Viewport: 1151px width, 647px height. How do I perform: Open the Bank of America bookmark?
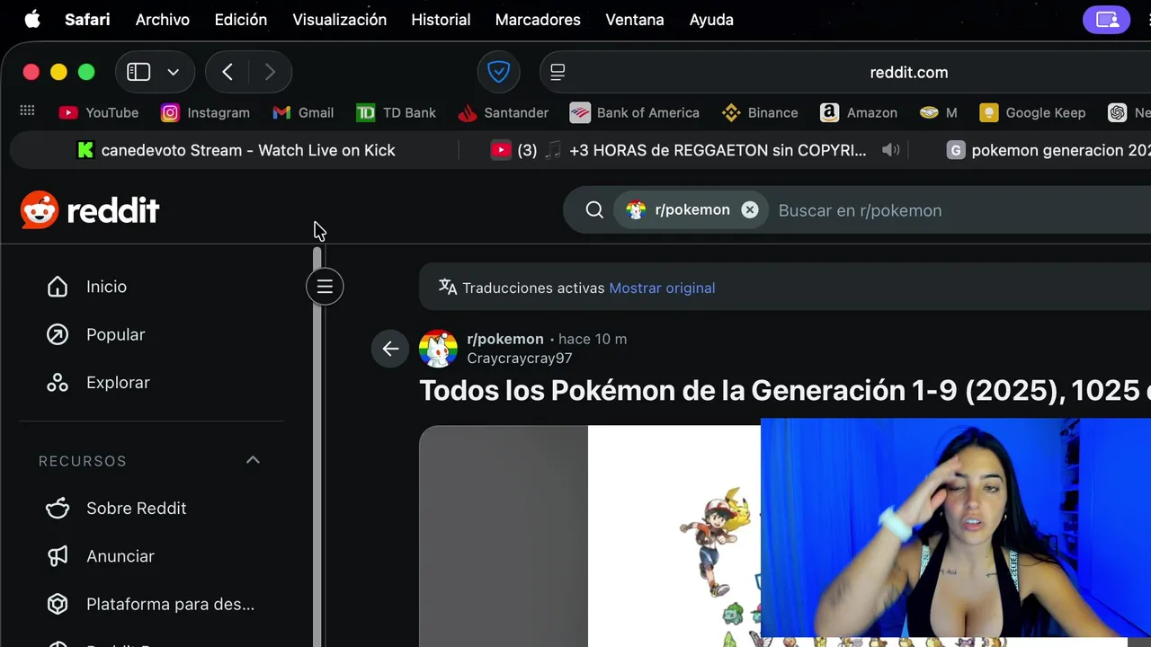[635, 112]
